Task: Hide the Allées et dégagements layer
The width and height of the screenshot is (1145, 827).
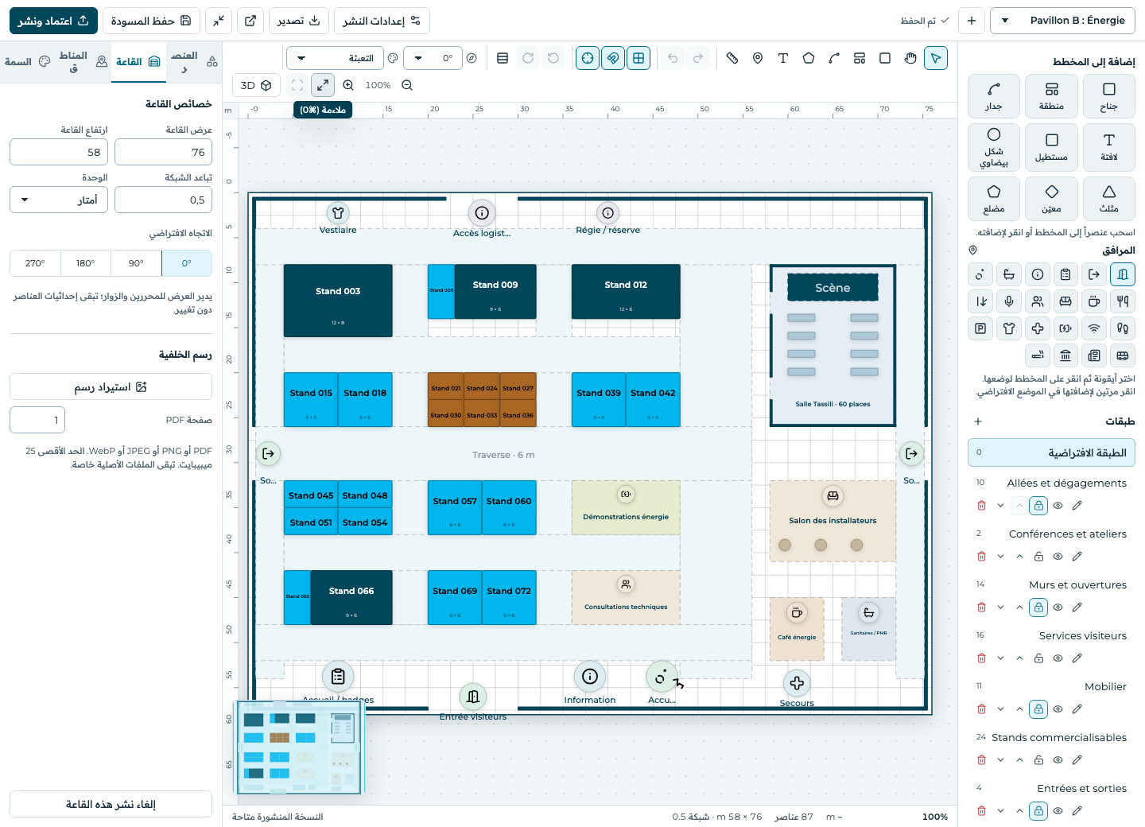Action: coord(1058,506)
